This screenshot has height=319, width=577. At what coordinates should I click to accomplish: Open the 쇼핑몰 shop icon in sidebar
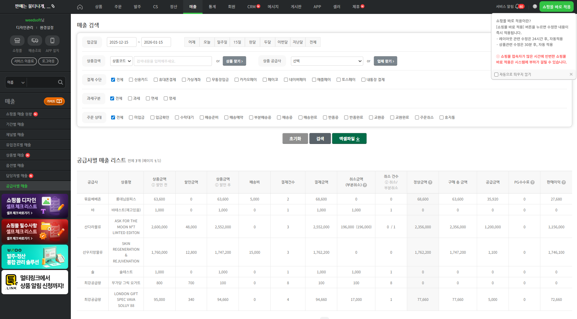(17, 40)
